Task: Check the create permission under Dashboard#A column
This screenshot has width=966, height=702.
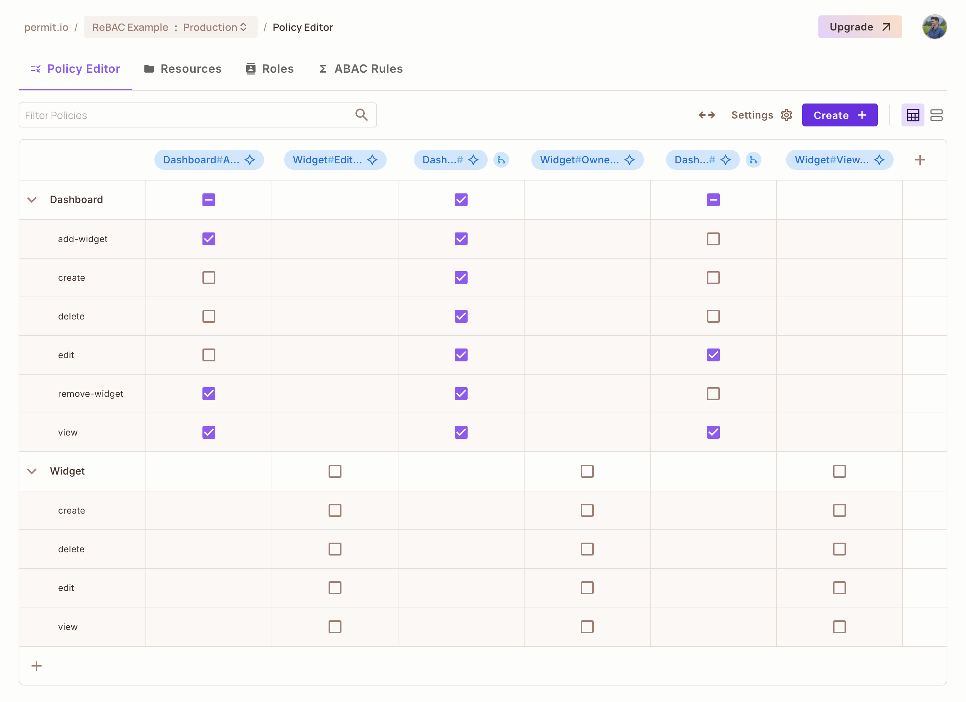Action: 208,278
